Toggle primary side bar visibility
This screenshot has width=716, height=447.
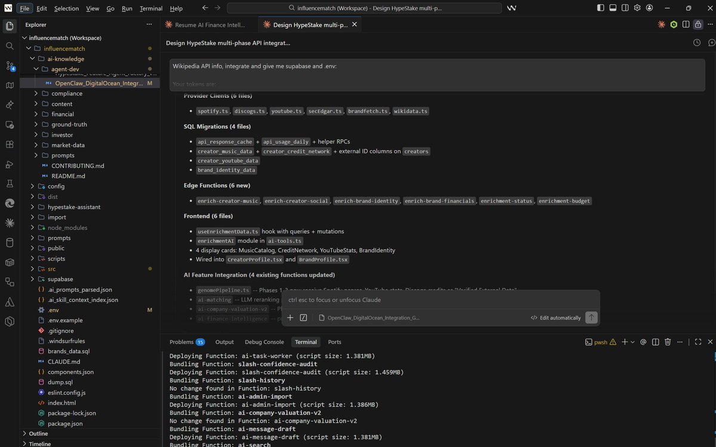pyautogui.click(x=600, y=8)
